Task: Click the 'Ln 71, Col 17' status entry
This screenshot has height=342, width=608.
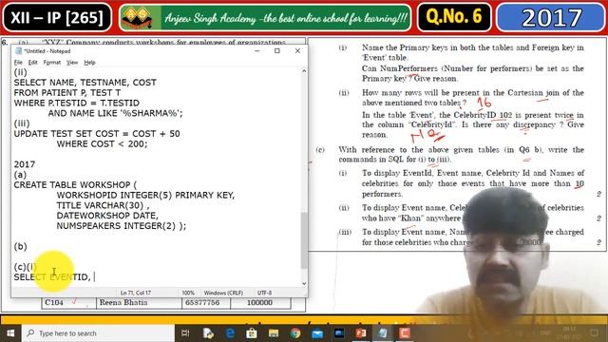Action: 135,293
